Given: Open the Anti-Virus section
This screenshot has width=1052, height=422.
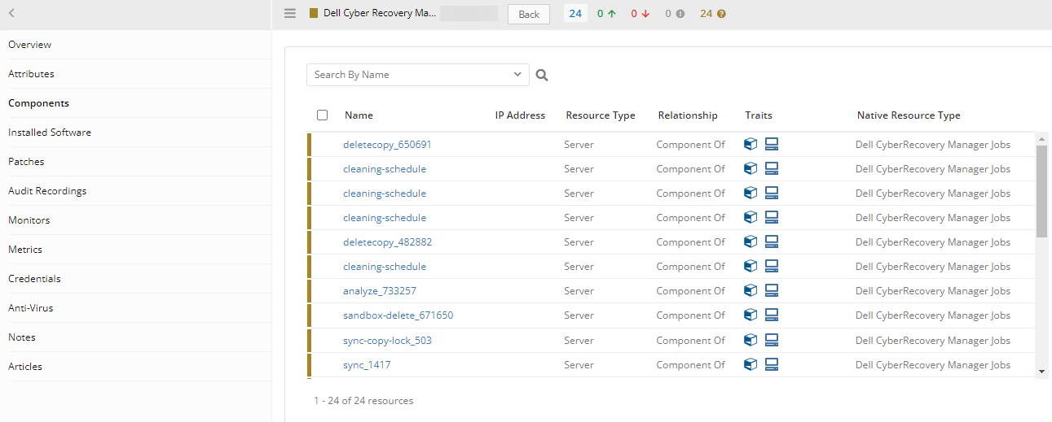Looking at the screenshot, I should point(30,308).
